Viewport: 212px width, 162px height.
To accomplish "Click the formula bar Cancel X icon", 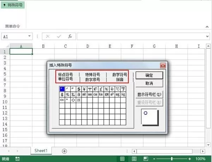I will [x=48, y=36].
